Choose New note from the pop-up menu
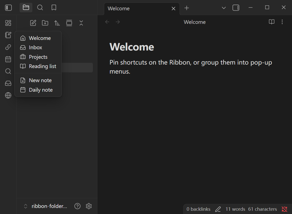Screen dimensions: 292x214 (38, 80)
